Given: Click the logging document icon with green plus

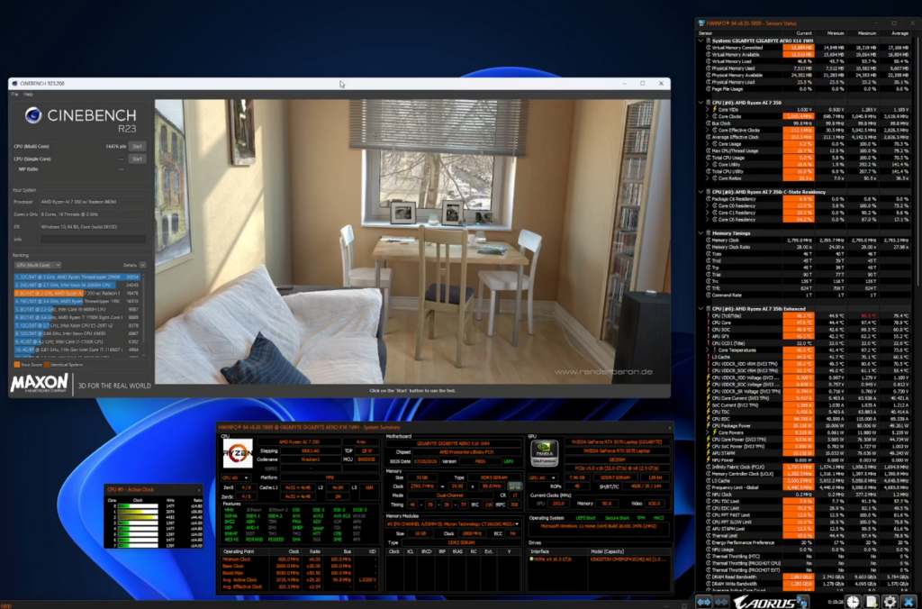Looking at the screenshot, I should click(x=872, y=602).
